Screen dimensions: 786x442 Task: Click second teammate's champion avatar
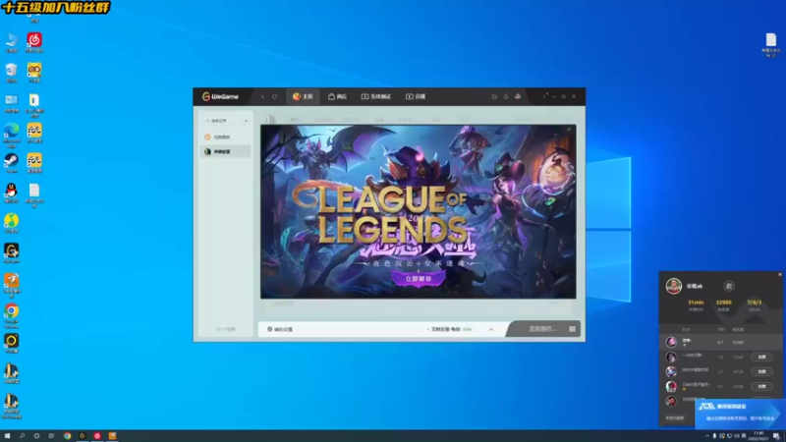(671, 357)
